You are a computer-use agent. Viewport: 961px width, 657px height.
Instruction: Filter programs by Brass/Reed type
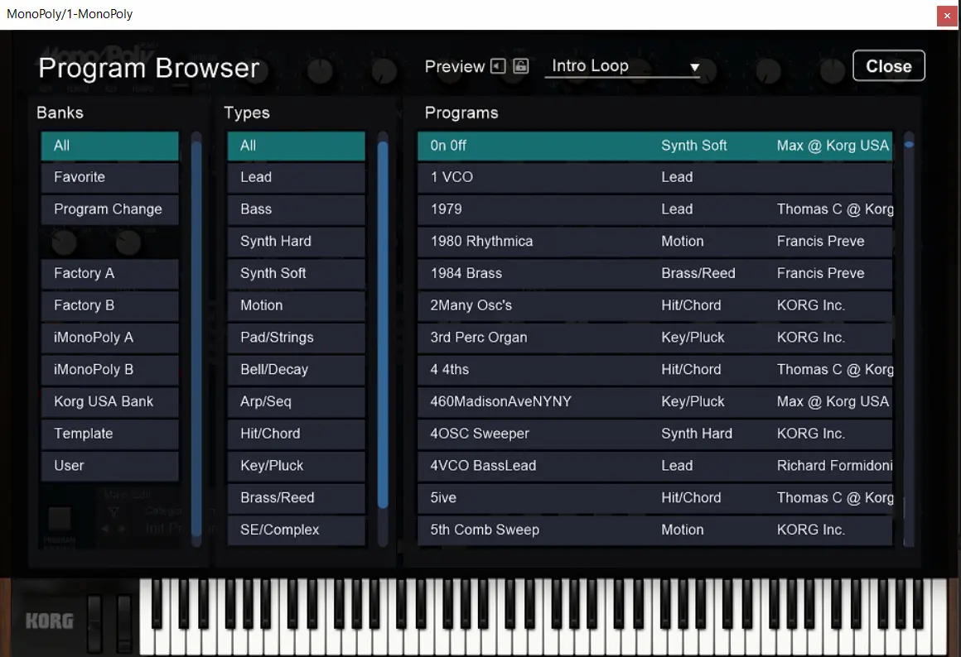coord(296,498)
